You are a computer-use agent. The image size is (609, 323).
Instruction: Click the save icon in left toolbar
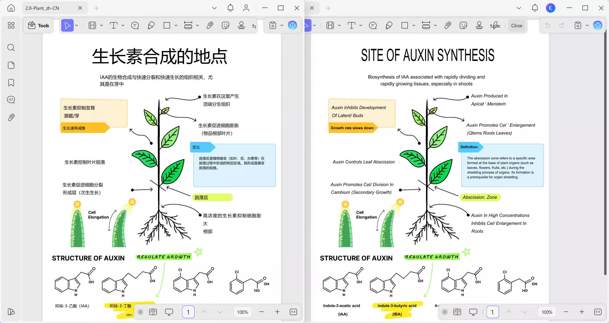coord(273,25)
